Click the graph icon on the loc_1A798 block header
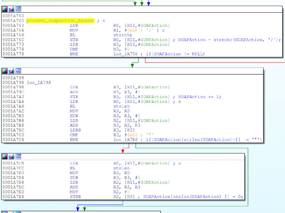The width and height of the screenshot is (285, 213). pyautogui.click(x=18, y=71)
